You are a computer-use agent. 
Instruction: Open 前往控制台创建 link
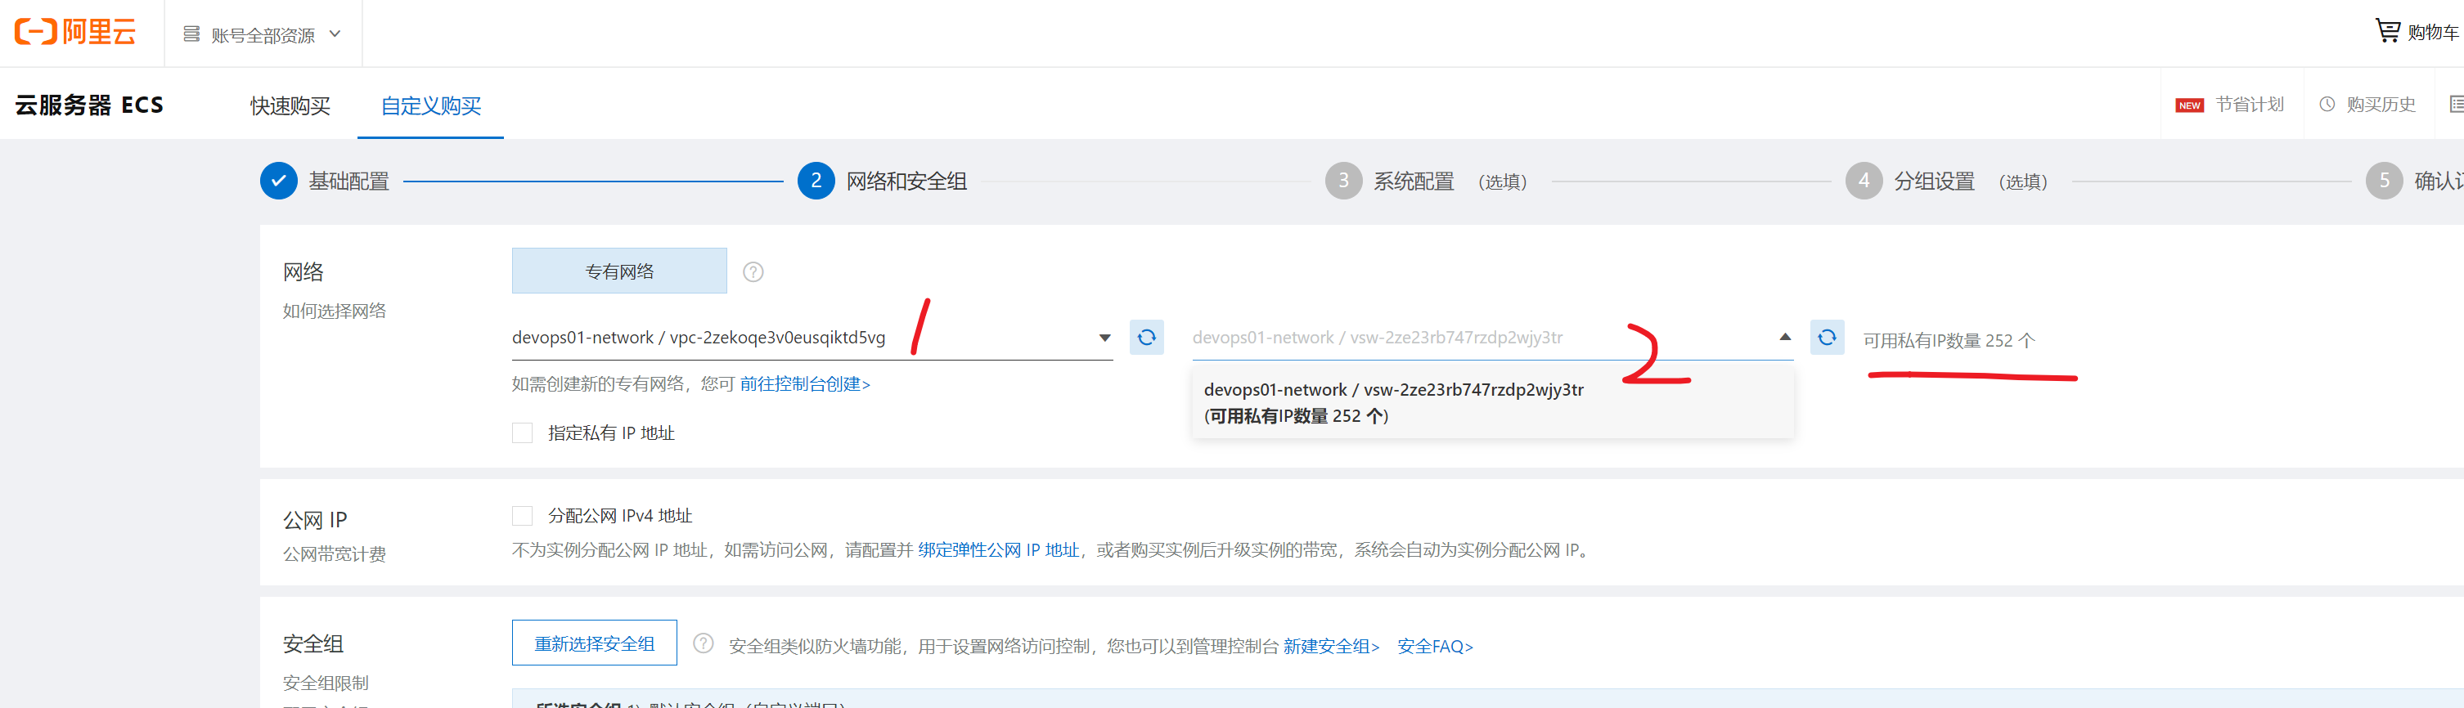click(804, 384)
